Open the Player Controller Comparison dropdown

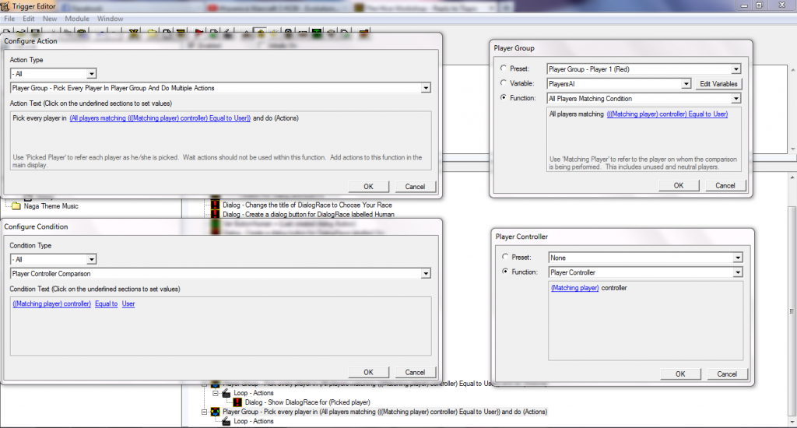[x=426, y=273]
